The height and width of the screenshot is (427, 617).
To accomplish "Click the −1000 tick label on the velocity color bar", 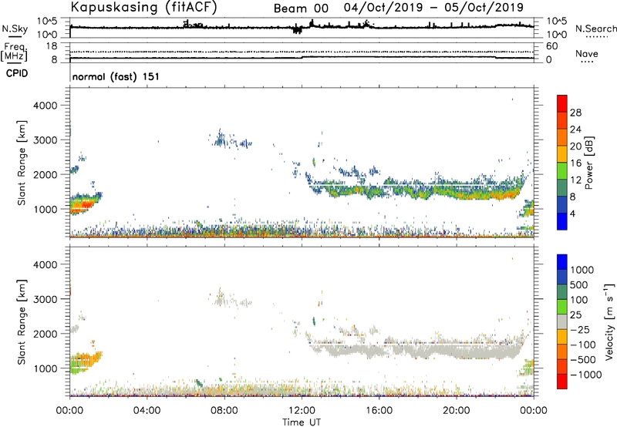I will coord(585,375).
